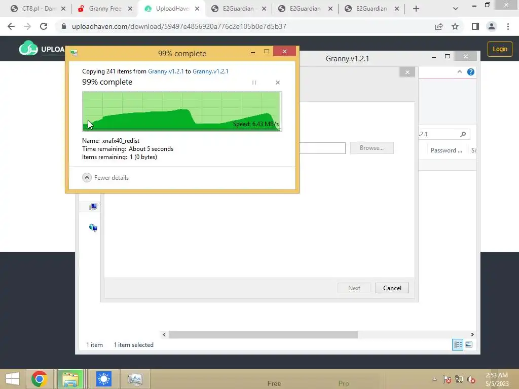Switch to the UploadHaven tab
519x389 pixels.
(172, 9)
